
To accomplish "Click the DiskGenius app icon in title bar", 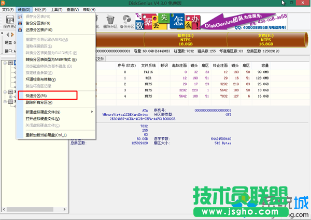I will pyautogui.click(x=3, y=3).
